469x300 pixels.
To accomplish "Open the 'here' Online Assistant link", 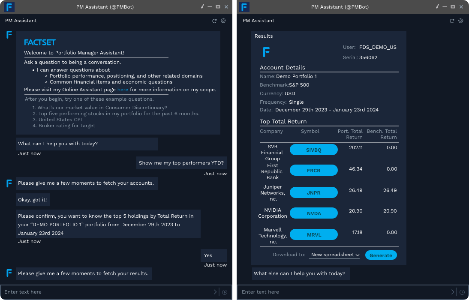I will tap(123, 90).
